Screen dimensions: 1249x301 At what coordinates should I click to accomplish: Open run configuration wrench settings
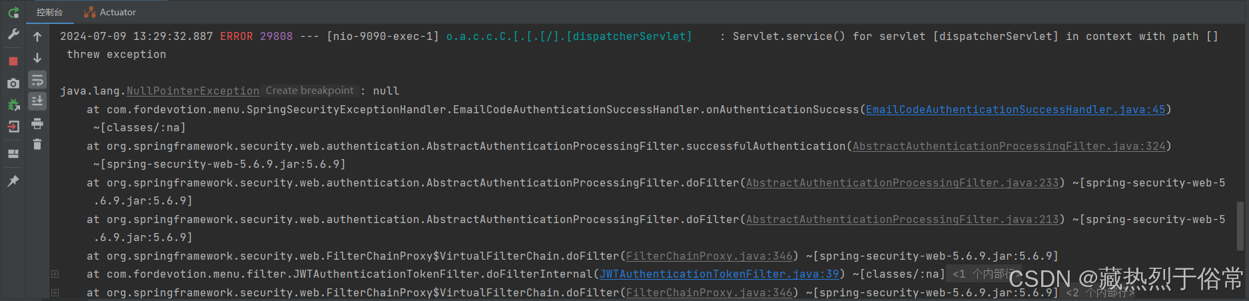pyautogui.click(x=13, y=35)
